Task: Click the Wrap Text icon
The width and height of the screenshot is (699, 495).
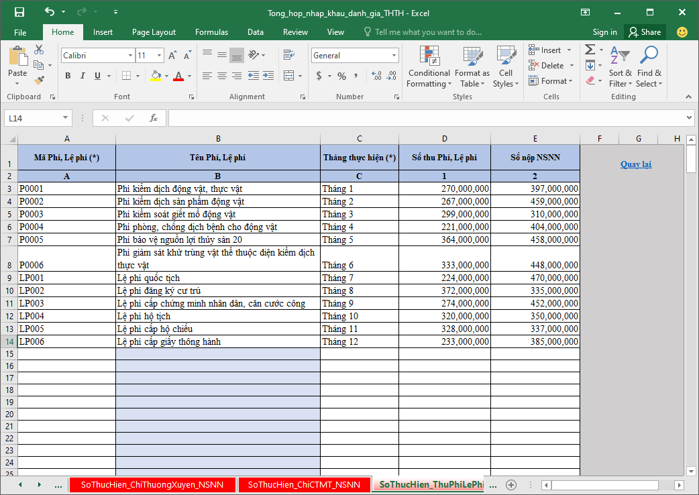Action: click(x=289, y=55)
